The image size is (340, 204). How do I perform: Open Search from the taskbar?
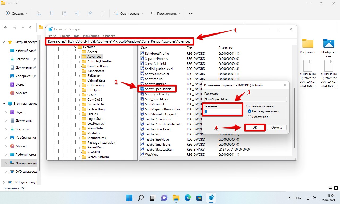click(x=141, y=198)
